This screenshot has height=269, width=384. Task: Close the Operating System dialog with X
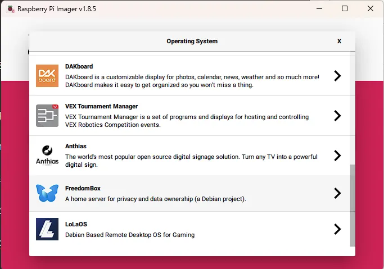(339, 41)
